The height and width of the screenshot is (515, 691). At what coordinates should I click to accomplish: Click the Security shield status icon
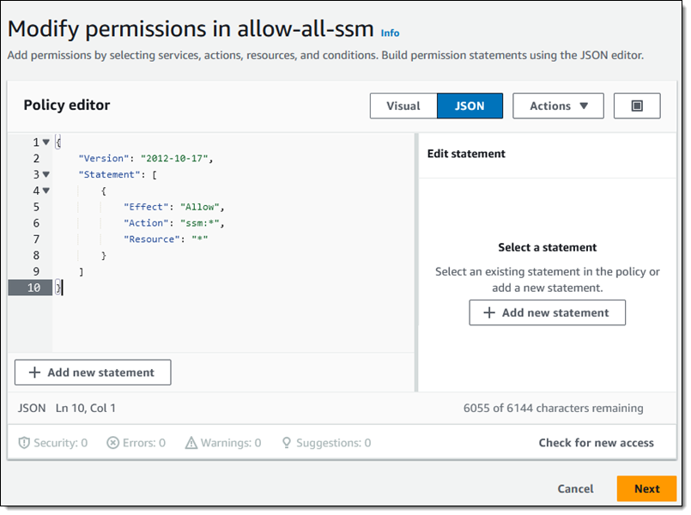[x=25, y=443]
